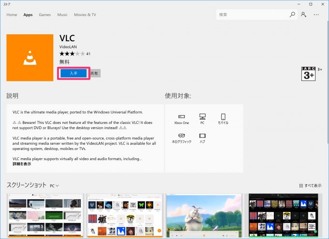329x239 pixels.
Task: Open the second music albums screenshot thumbnail
Action: click(125, 215)
